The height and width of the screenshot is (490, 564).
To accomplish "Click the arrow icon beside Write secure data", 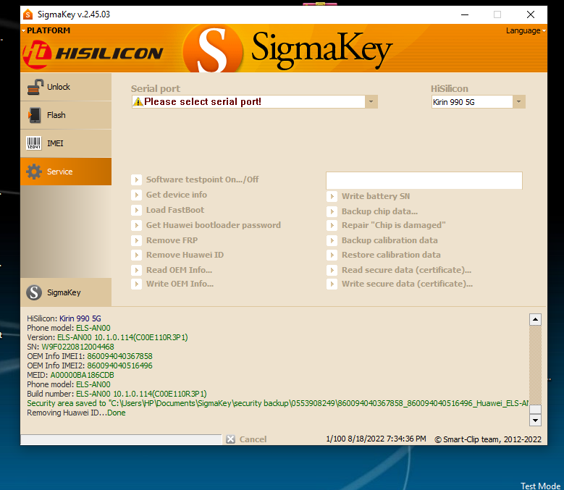I will [332, 284].
